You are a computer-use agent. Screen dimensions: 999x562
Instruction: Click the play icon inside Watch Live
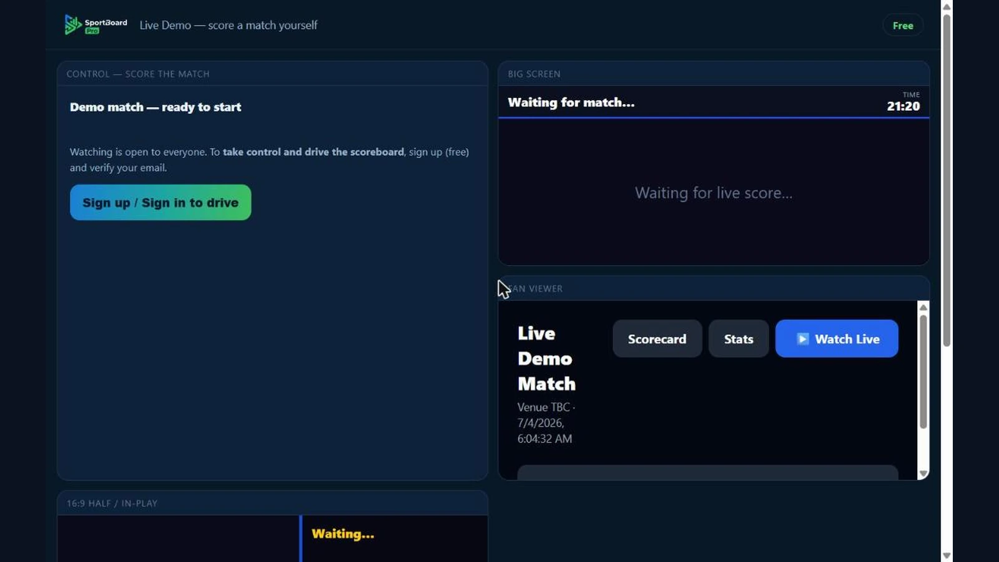click(803, 338)
